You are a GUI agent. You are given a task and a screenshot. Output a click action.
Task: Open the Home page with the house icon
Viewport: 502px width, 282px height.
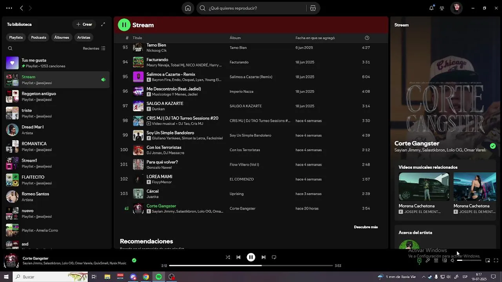point(188,8)
